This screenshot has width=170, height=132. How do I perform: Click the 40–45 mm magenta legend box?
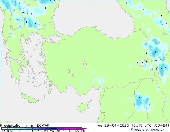(73, 128)
